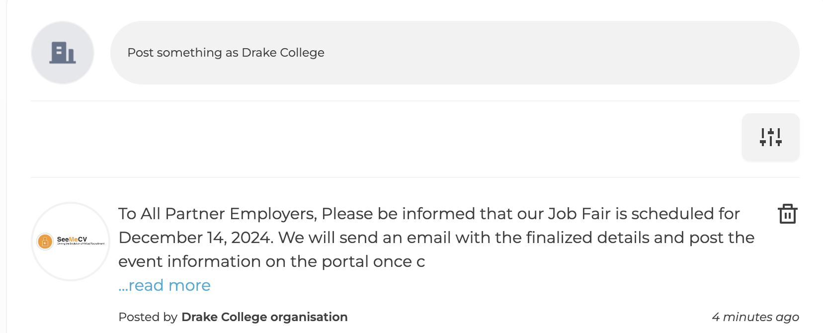
Task: Delete the Job Fair post via trash icon
Action: coord(787,214)
